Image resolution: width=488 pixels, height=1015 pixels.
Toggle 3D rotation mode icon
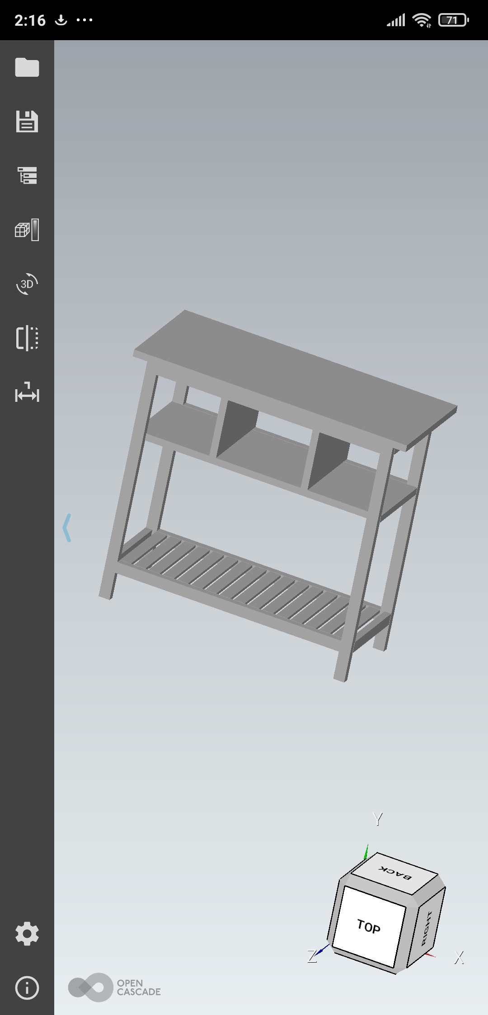pos(27,284)
